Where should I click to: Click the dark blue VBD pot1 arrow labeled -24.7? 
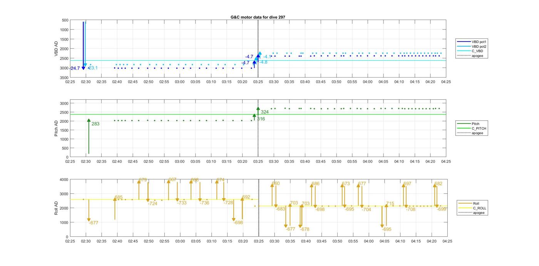83,46
